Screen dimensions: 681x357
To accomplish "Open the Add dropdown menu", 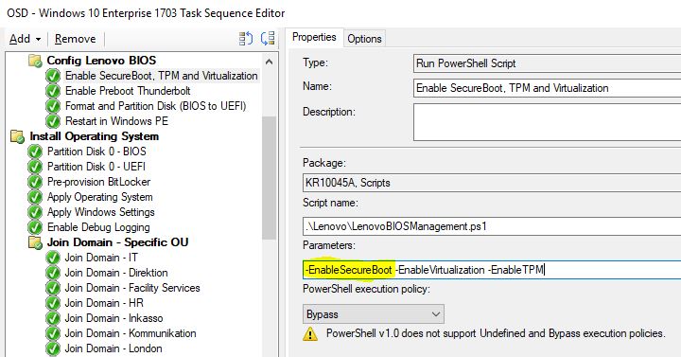I will click(x=26, y=39).
